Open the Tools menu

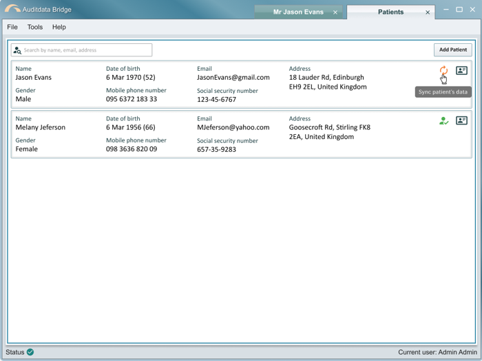[35, 27]
